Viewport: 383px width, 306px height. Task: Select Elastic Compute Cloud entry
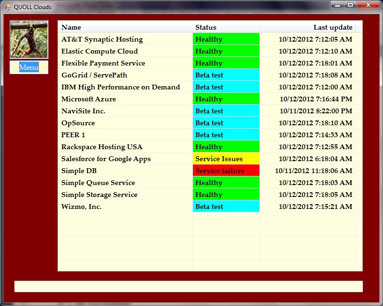point(100,51)
